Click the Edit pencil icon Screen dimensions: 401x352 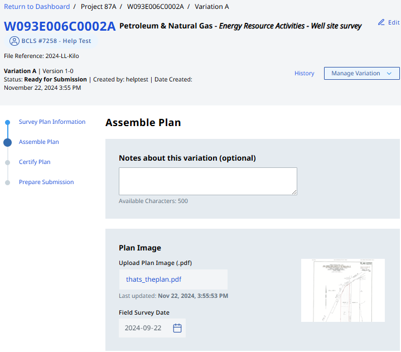point(381,22)
